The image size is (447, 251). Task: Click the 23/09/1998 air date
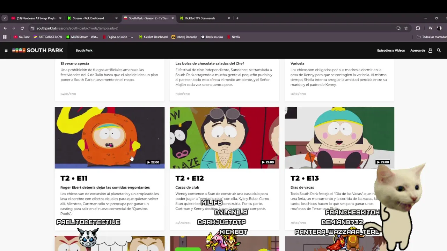click(x=183, y=223)
